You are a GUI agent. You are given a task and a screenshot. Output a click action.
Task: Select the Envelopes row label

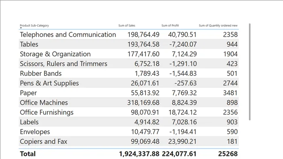tap(35, 132)
